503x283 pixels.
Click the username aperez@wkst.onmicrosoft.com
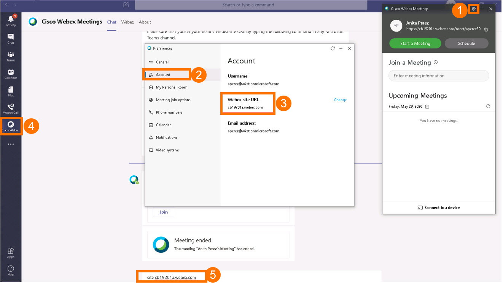pyautogui.click(x=253, y=84)
